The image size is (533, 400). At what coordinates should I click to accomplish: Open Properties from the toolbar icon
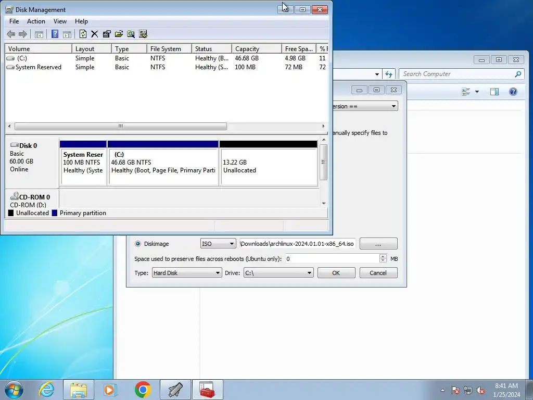click(107, 34)
